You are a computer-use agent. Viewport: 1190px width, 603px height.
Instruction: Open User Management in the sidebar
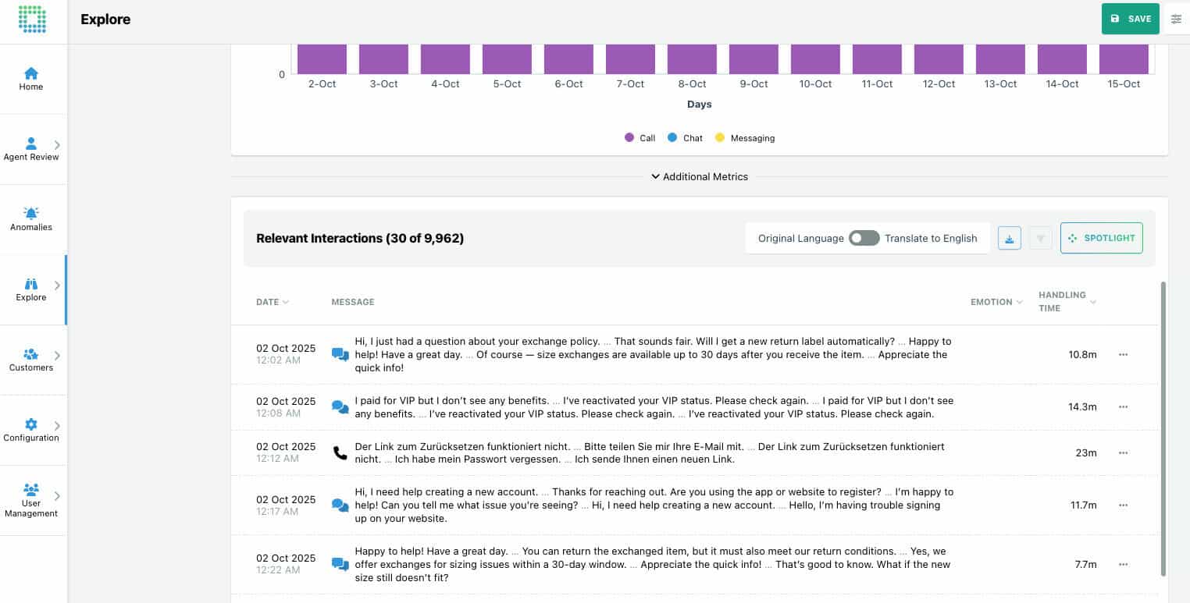click(31, 500)
